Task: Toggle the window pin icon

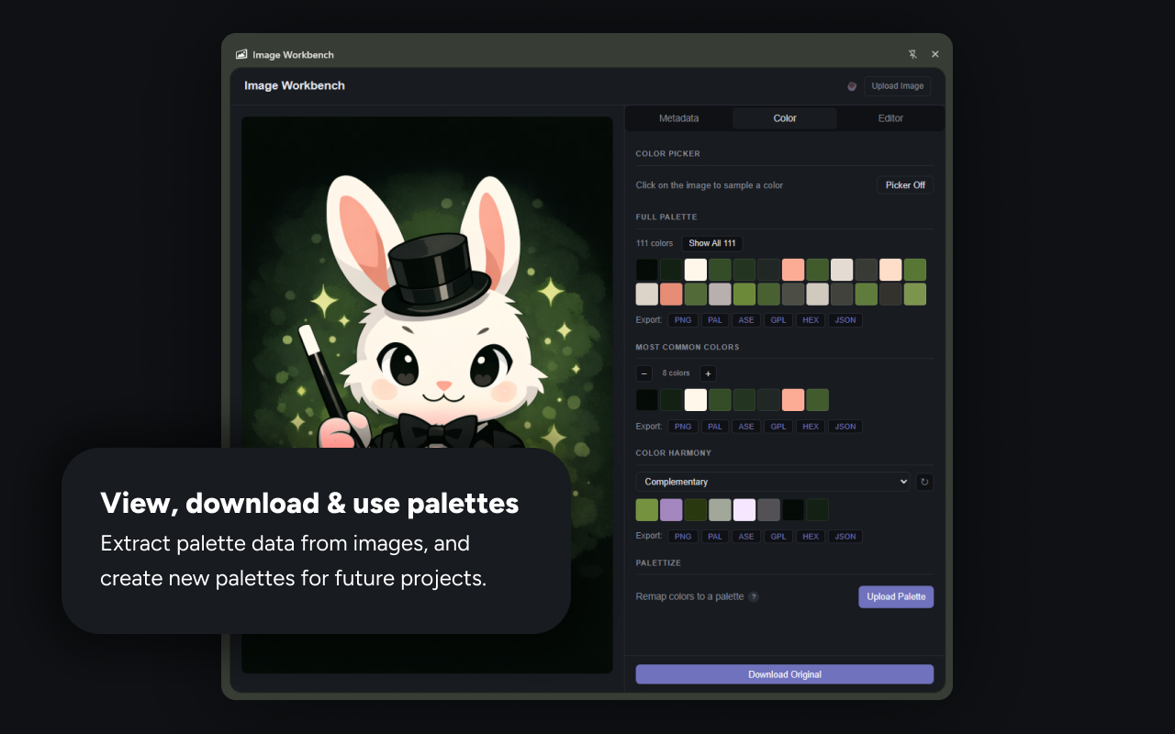Action: pos(912,54)
